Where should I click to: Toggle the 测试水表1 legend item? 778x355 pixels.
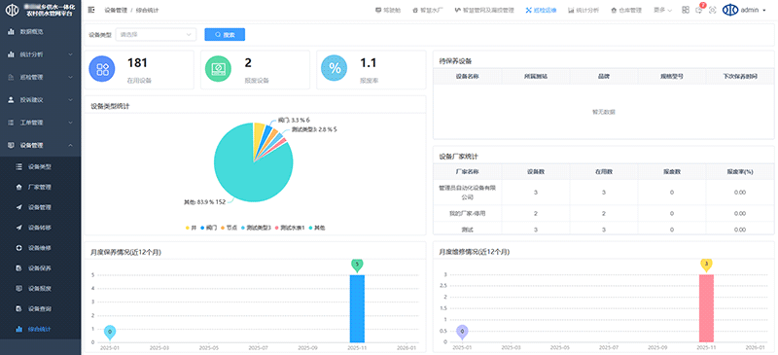(289, 228)
